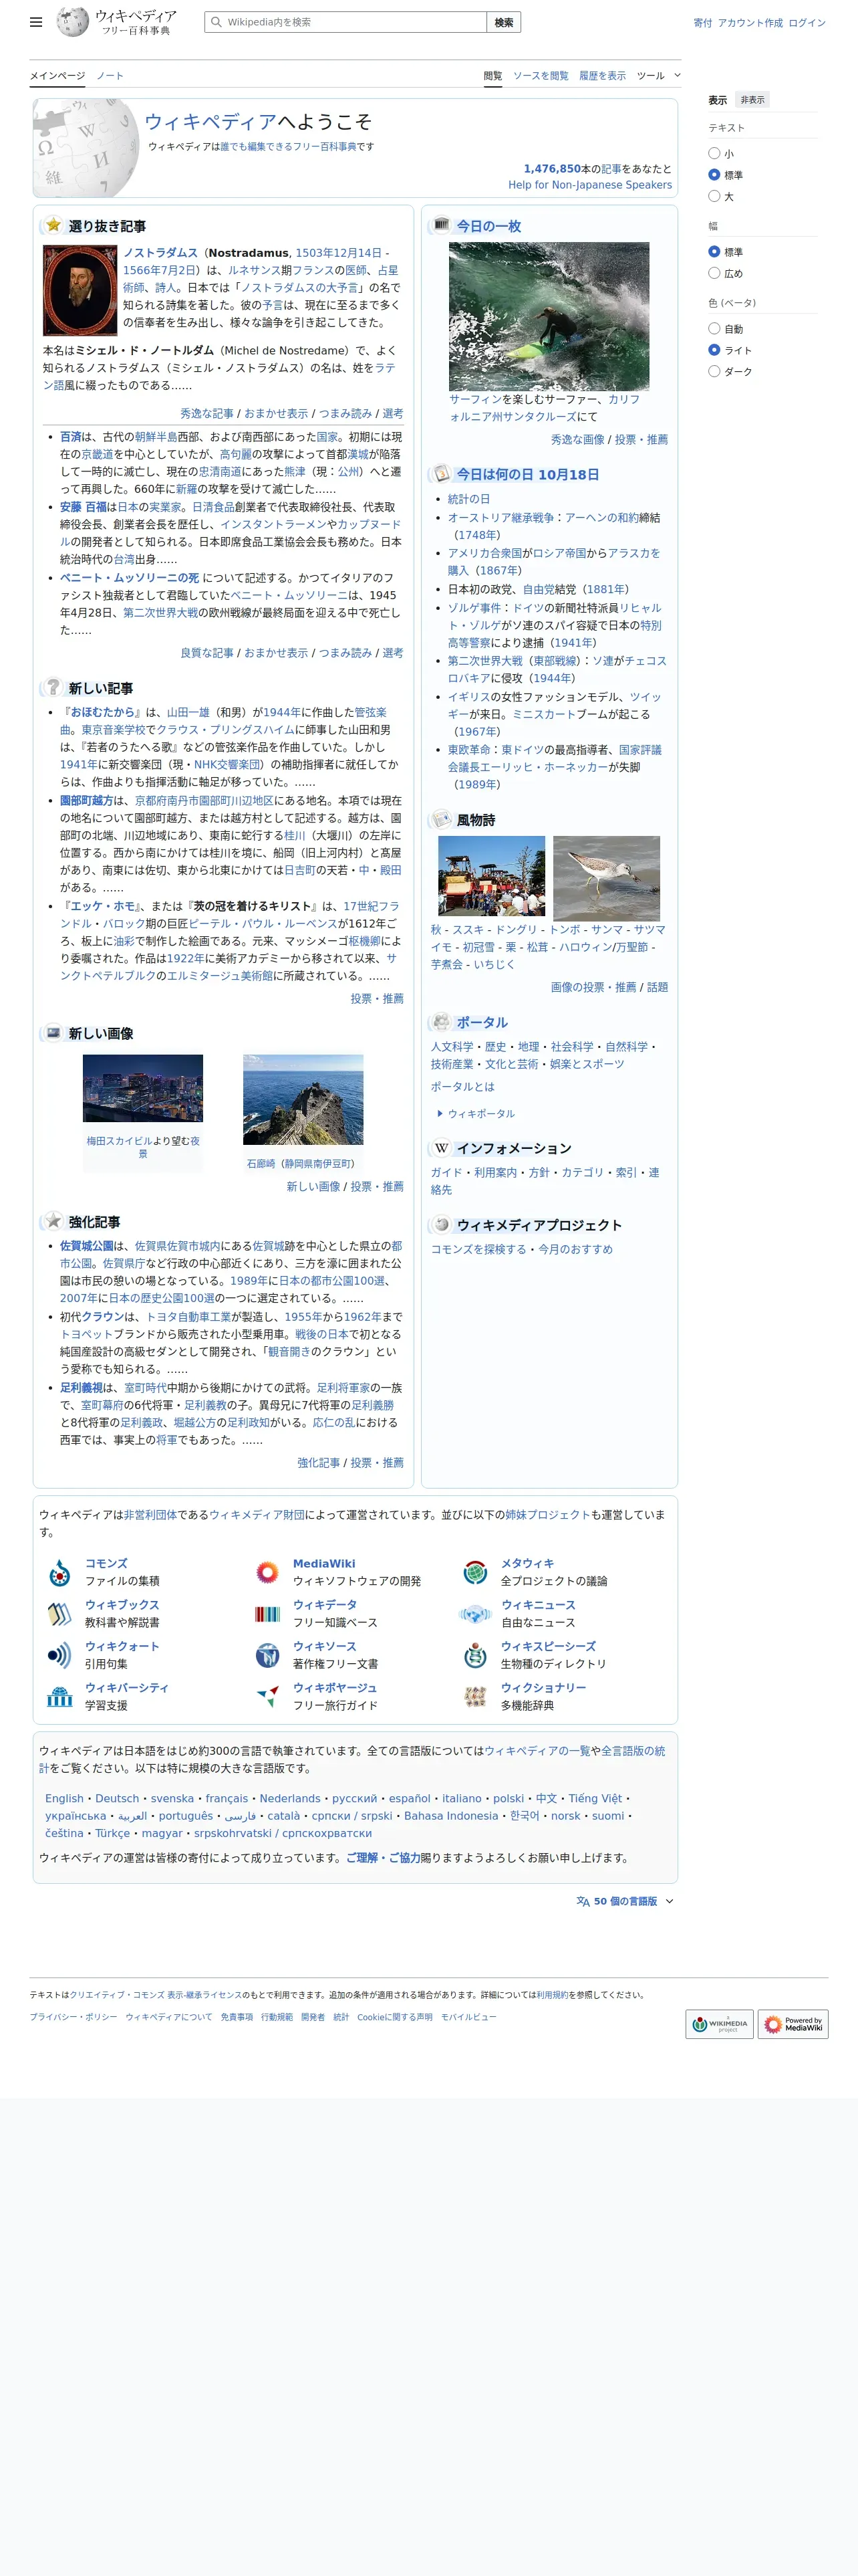Select the 自動 color radio button
The width and height of the screenshot is (858, 2576).
[714, 328]
